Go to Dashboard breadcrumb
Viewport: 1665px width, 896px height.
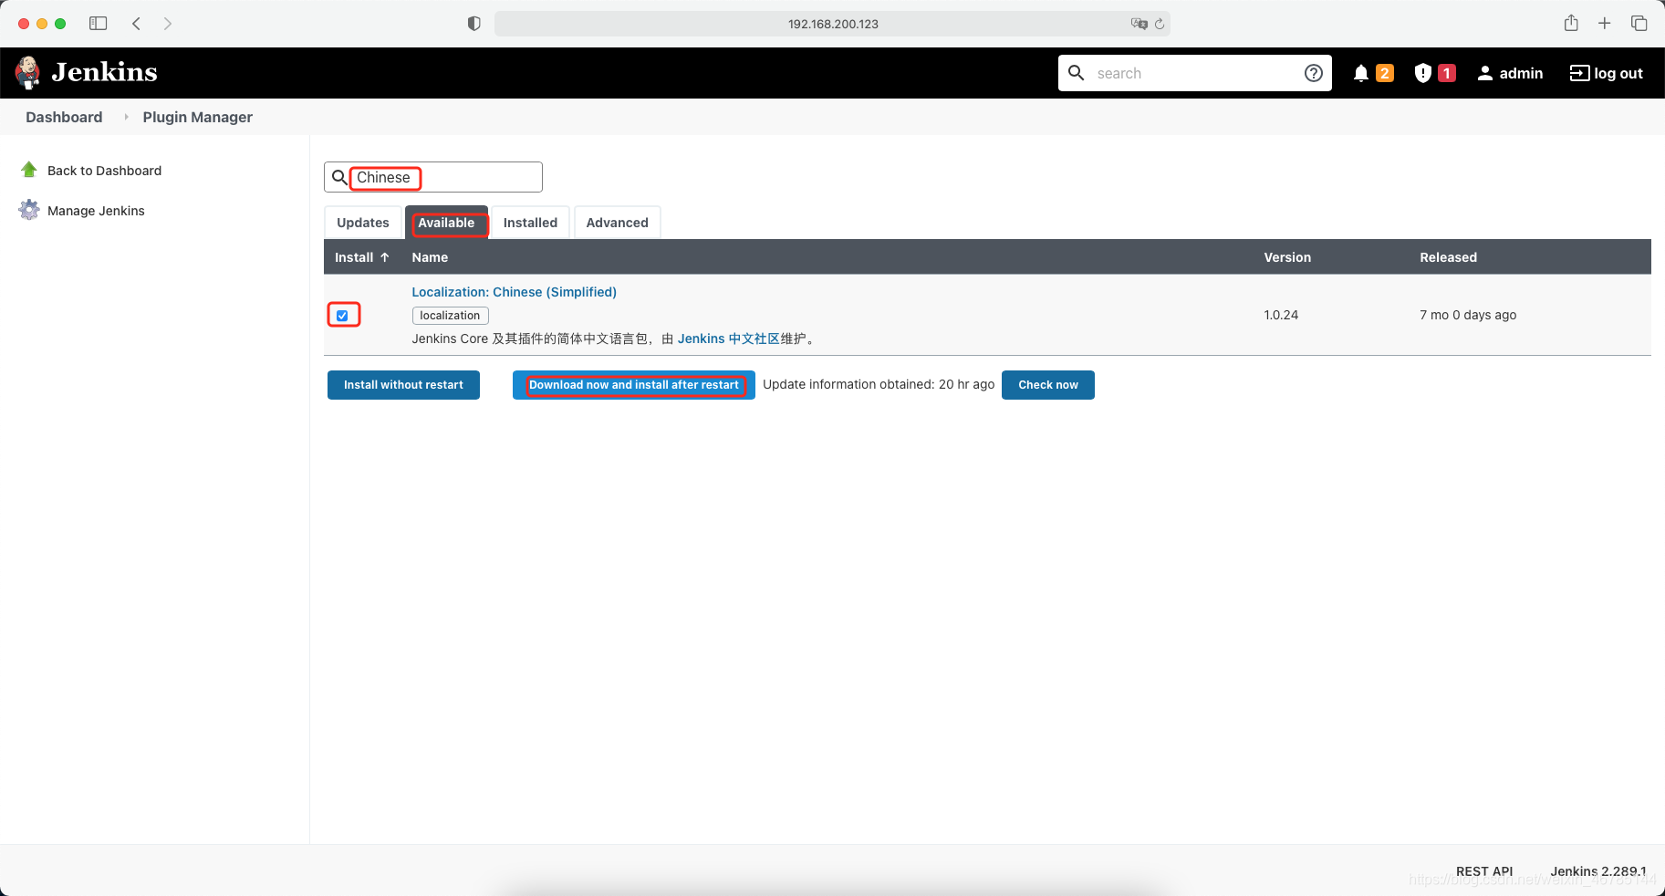64,117
